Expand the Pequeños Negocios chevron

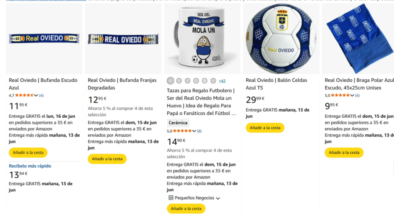coord(218,198)
